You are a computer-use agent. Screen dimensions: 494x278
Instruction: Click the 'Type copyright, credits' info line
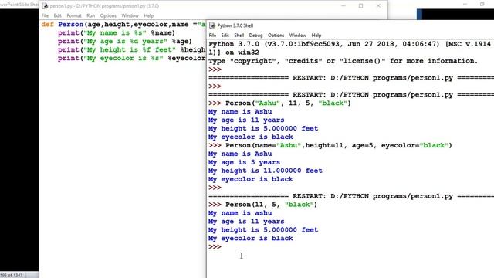[343, 61]
